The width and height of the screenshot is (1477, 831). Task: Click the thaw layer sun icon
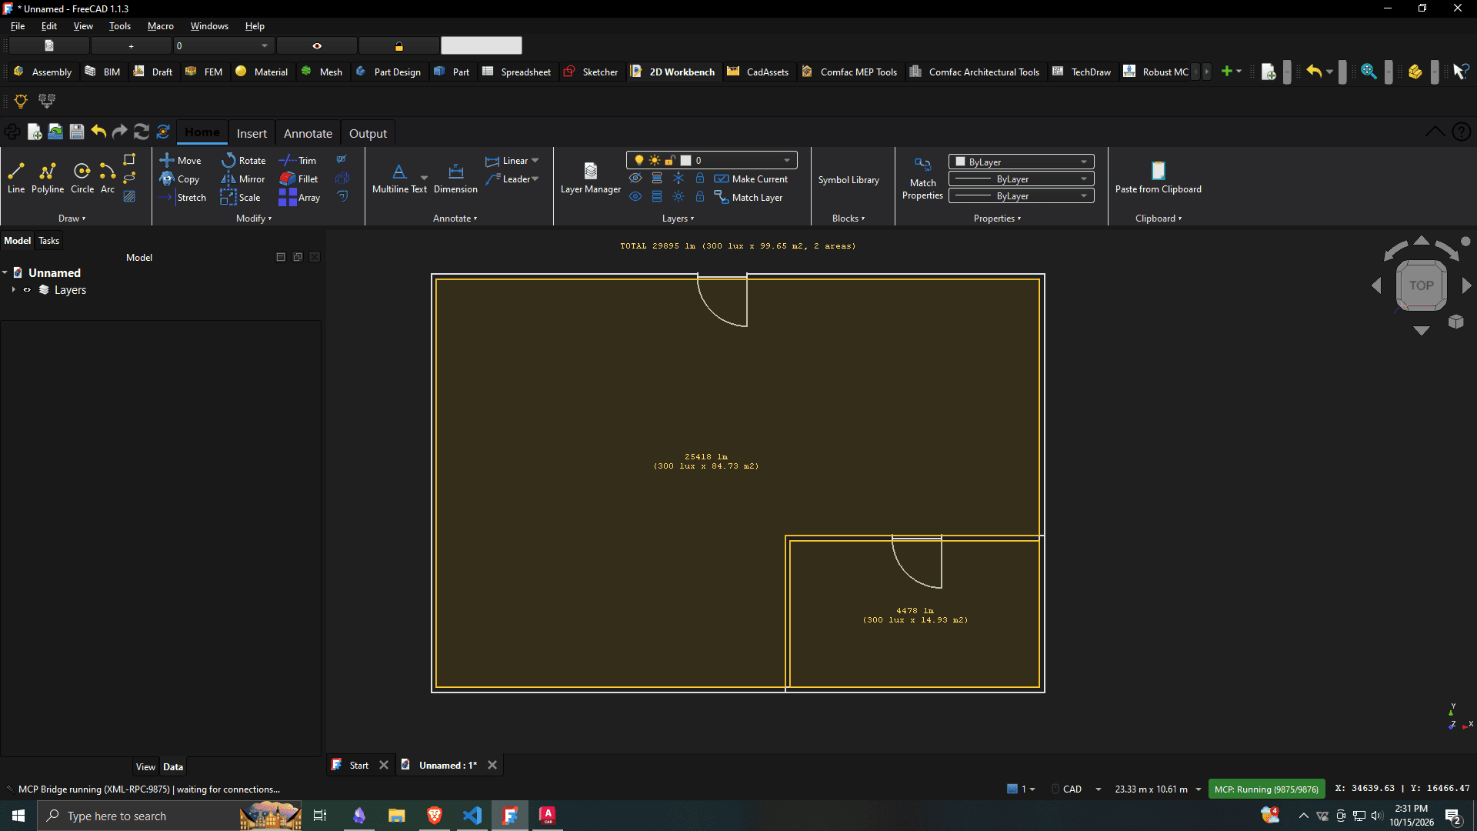[678, 196]
